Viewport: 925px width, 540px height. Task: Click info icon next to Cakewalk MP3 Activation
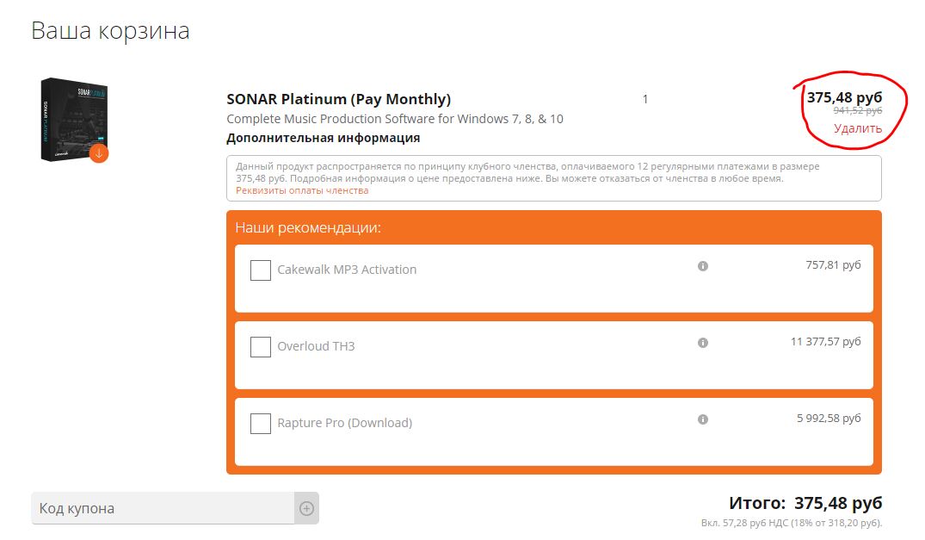[703, 266]
